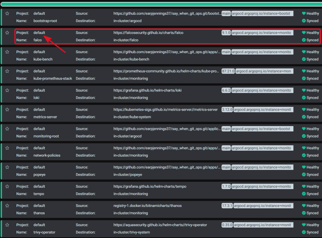322x238 pixels.
Task: Click the Healthy heart icon for tempo
Action: pyautogui.click(x=304, y=186)
